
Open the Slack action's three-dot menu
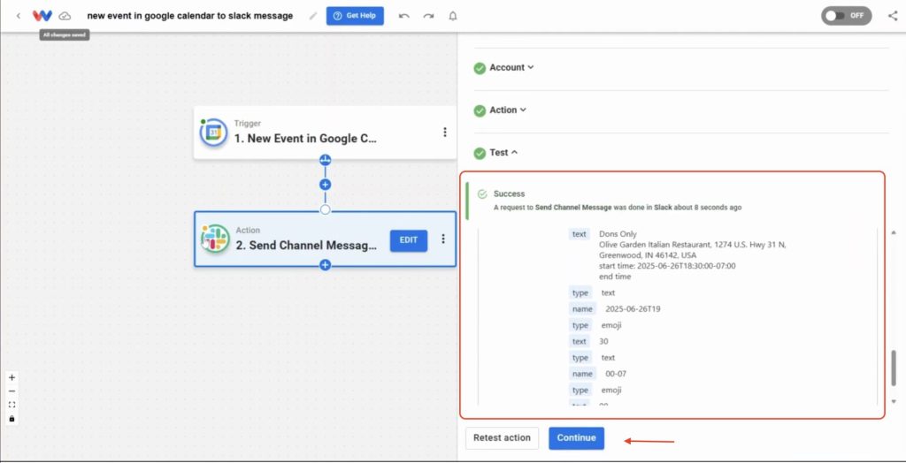click(x=443, y=239)
